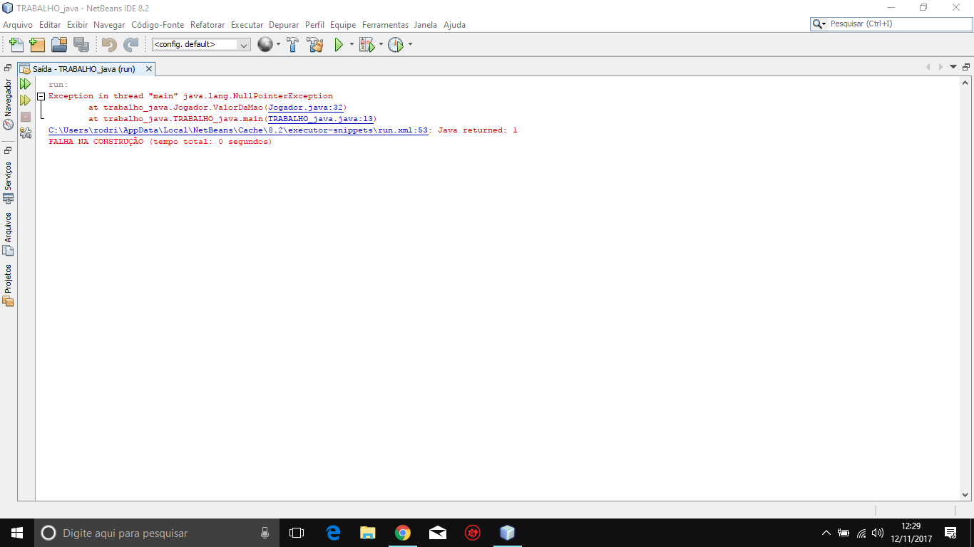Viewport: 974px width, 547px height.
Task: Click the Digite aqui para pesquisar taskbar search box
Action: tap(157, 533)
